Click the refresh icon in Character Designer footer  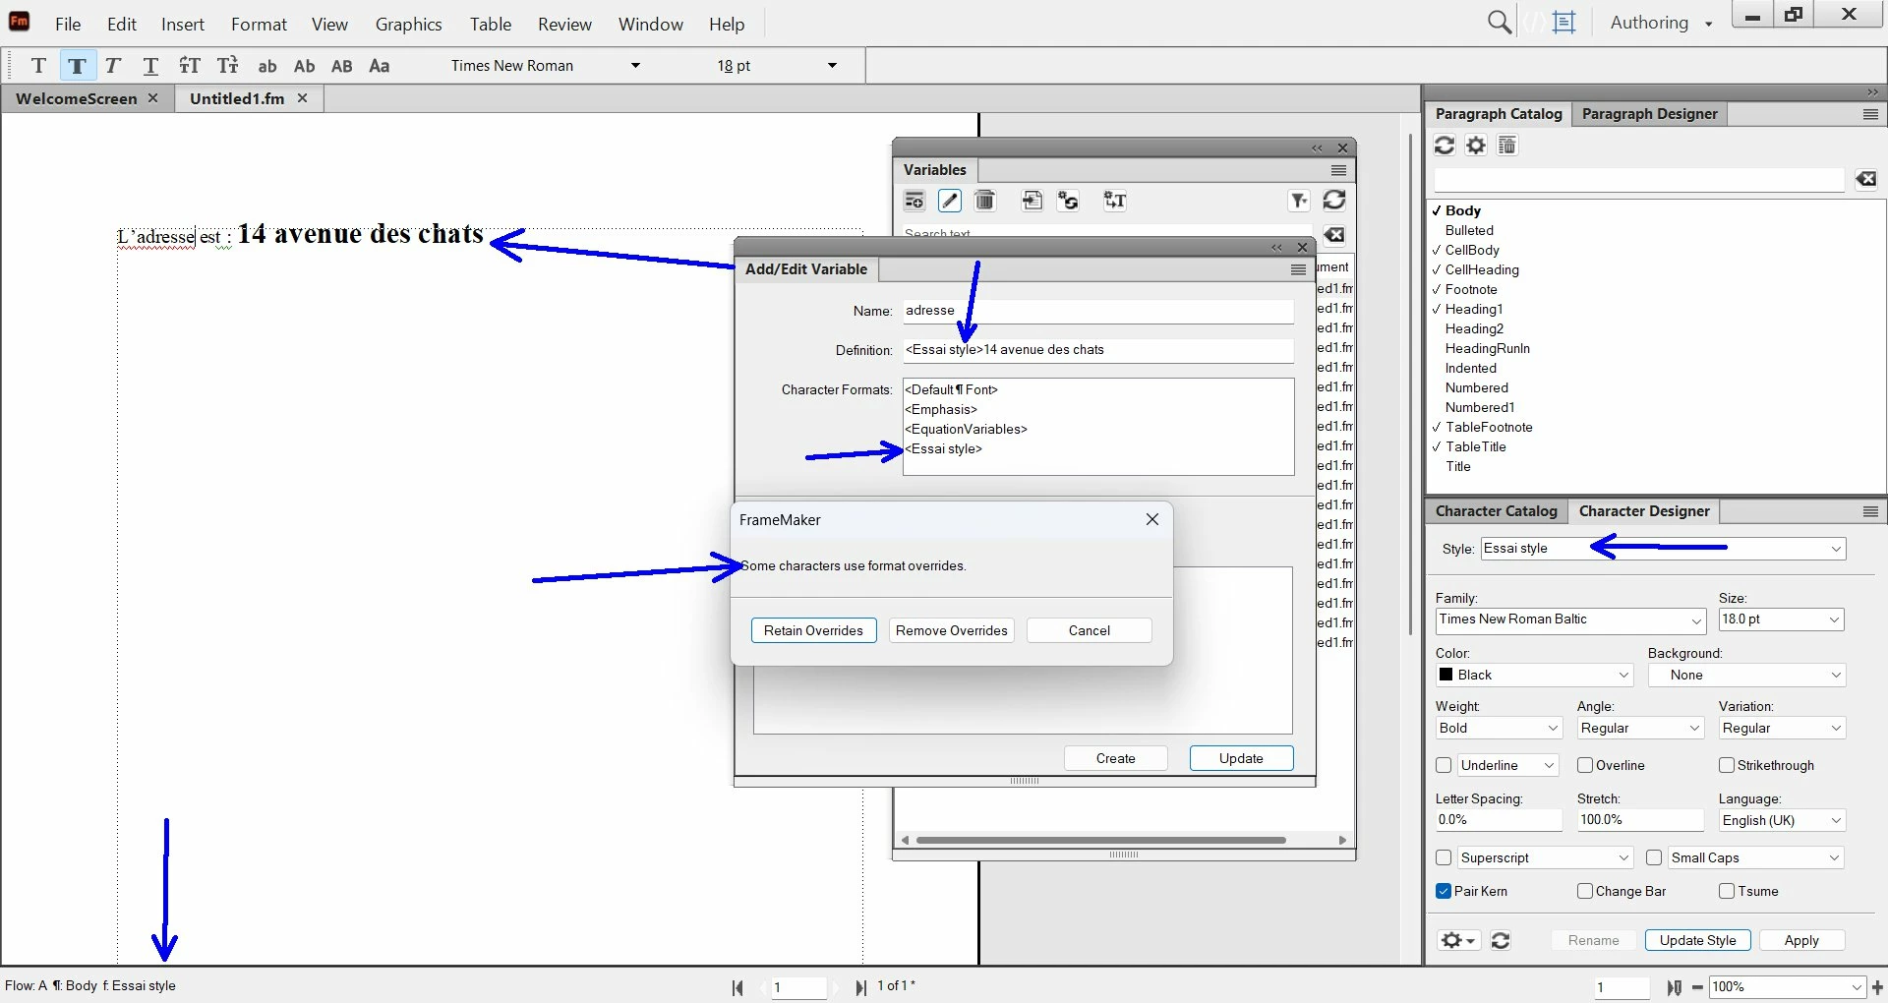click(x=1501, y=940)
